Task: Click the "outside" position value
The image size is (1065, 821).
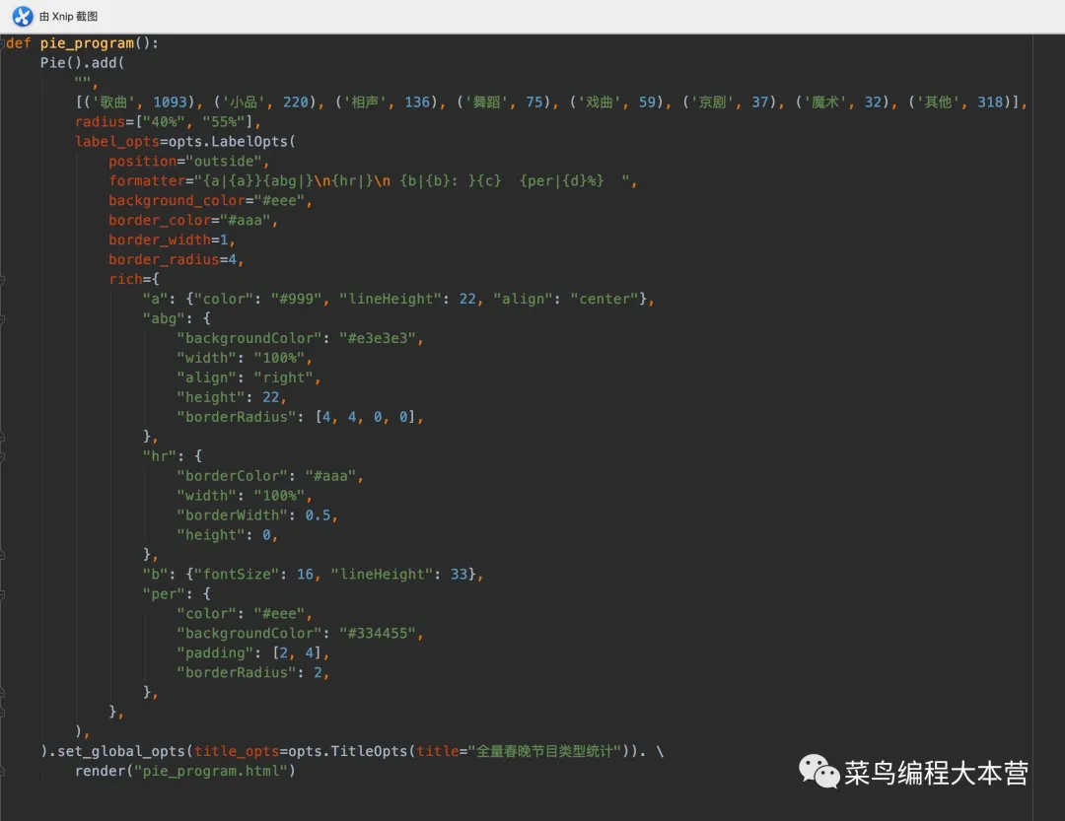Action: (224, 161)
